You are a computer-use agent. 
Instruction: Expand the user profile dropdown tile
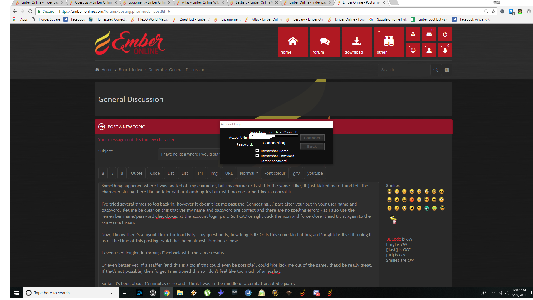pyautogui.click(x=429, y=50)
